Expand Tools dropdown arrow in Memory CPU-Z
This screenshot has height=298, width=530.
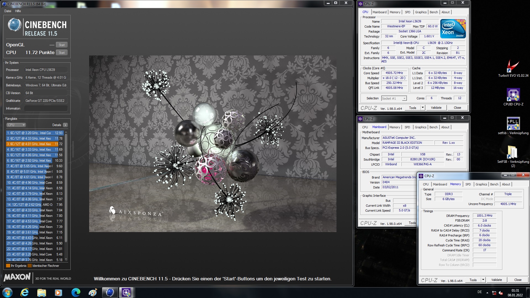point(483,280)
